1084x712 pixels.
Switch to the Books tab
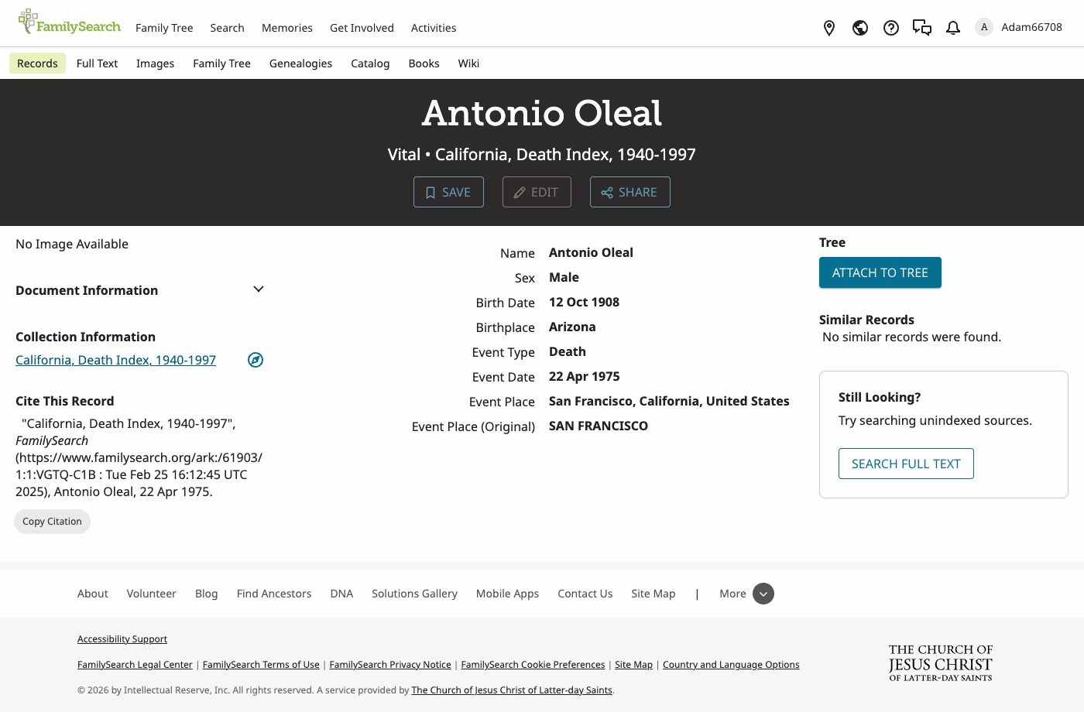point(424,63)
